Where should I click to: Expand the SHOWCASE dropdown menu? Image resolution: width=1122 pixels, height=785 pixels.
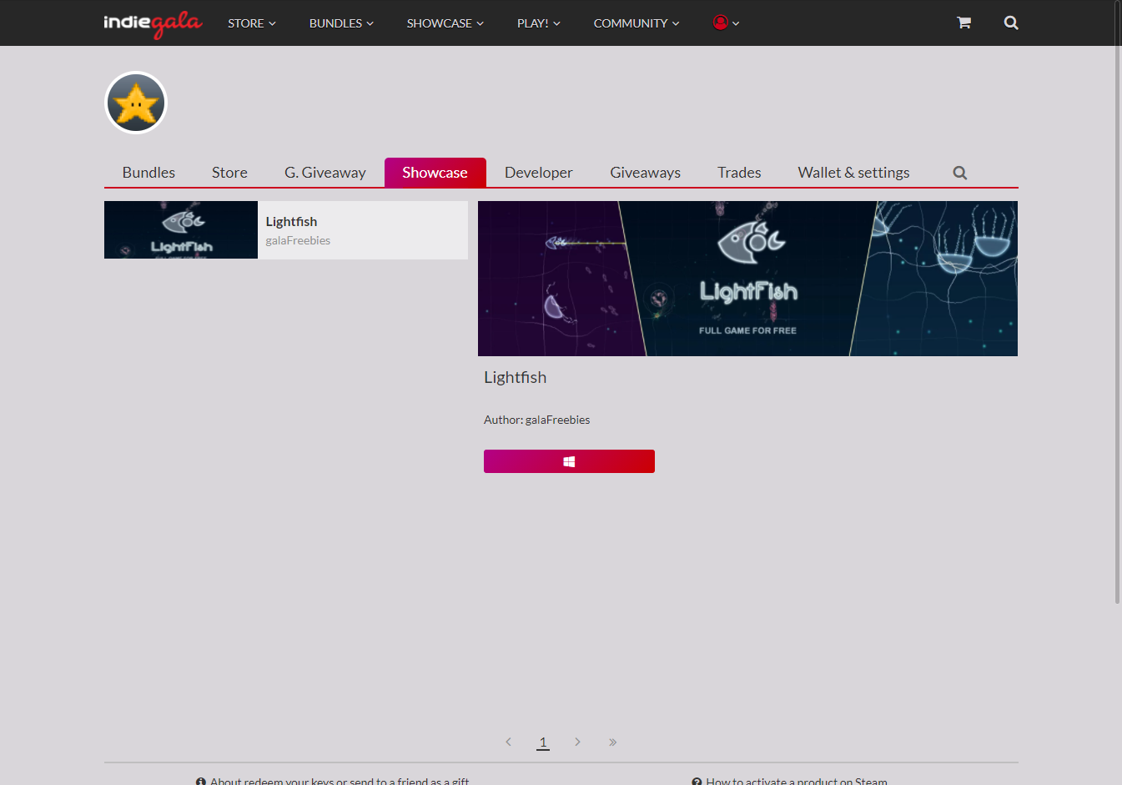445,23
